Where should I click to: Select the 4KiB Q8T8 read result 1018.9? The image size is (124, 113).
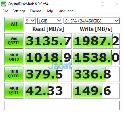48,58
